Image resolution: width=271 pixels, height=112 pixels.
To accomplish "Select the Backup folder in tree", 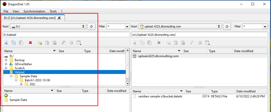I will [x=20, y=60].
